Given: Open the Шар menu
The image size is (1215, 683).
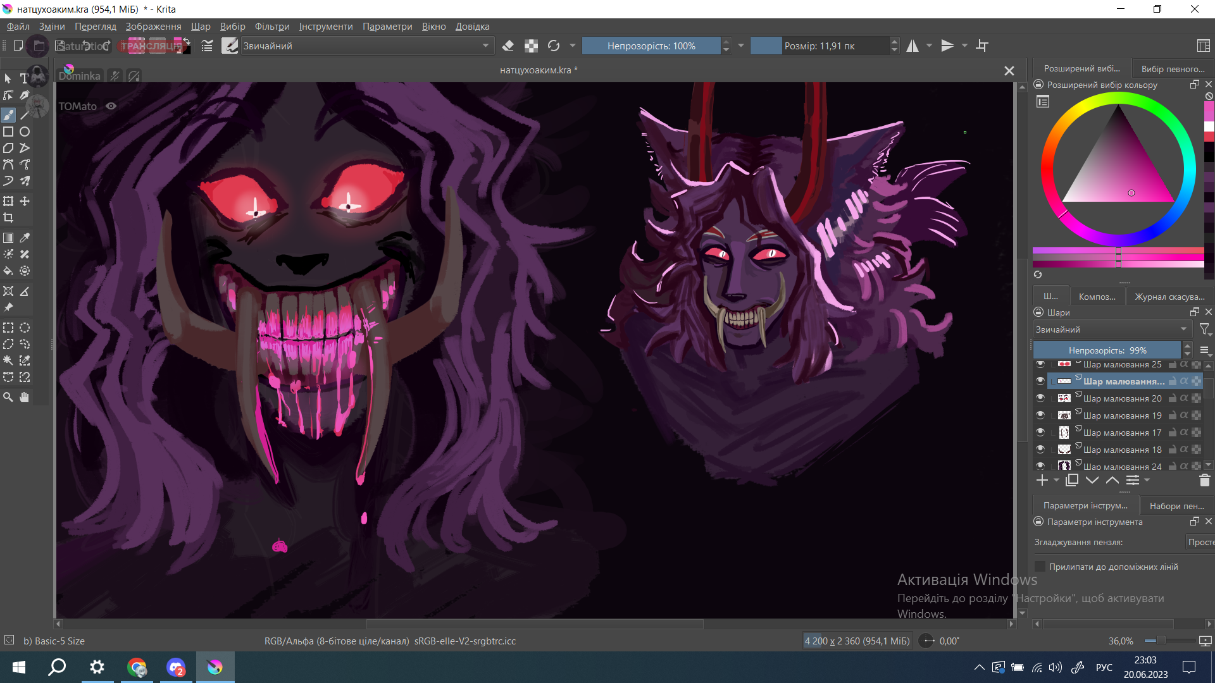Looking at the screenshot, I should [201, 27].
